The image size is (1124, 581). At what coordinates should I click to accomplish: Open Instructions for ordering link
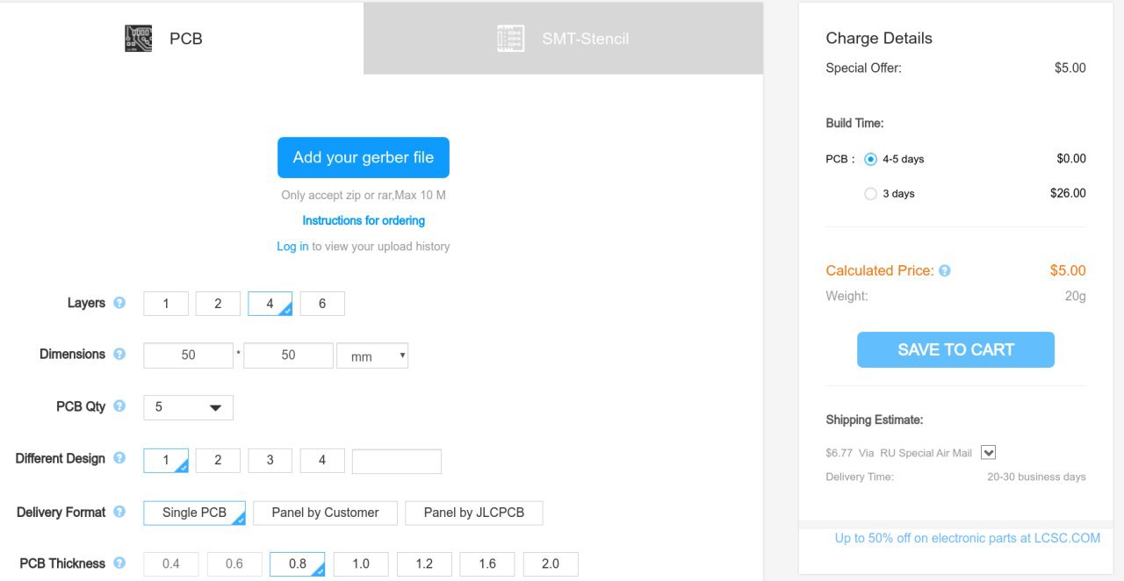point(364,220)
